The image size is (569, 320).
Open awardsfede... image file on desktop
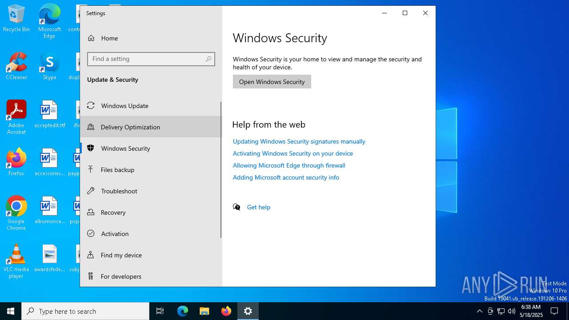pos(49,258)
